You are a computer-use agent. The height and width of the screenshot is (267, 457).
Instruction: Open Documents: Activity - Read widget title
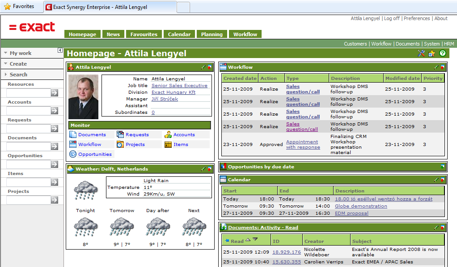pos(263,227)
